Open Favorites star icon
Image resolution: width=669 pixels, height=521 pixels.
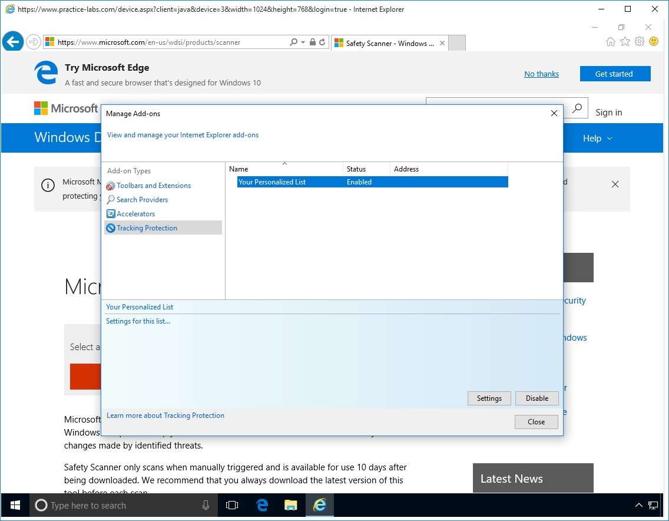pos(625,42)
